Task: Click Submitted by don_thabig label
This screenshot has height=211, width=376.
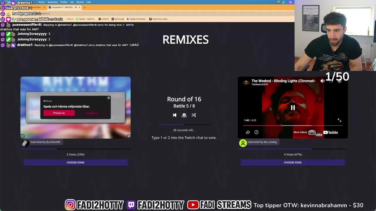Action: [262, 142]
